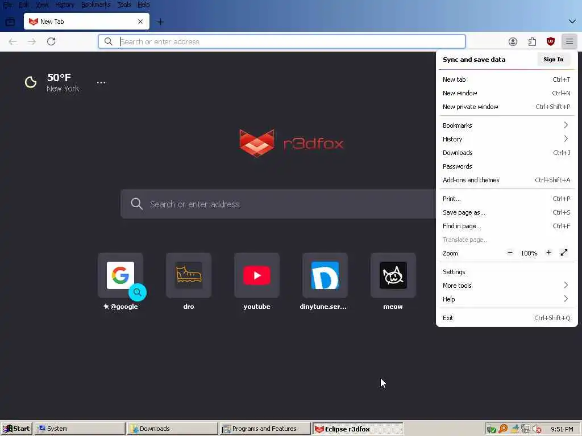Click the uBlock Origin shield icon
This screenshot has height=436, width=582.
[x=550, y=41]
